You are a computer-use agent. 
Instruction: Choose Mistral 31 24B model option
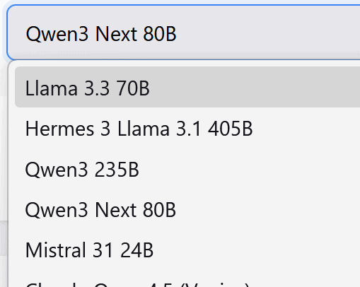(x=187, y=250)
